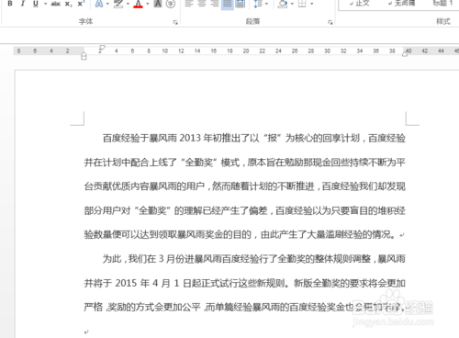459x338 pixels.
Task: Click text line starting 严格，奖励的方式
Action: coord(246,307)
